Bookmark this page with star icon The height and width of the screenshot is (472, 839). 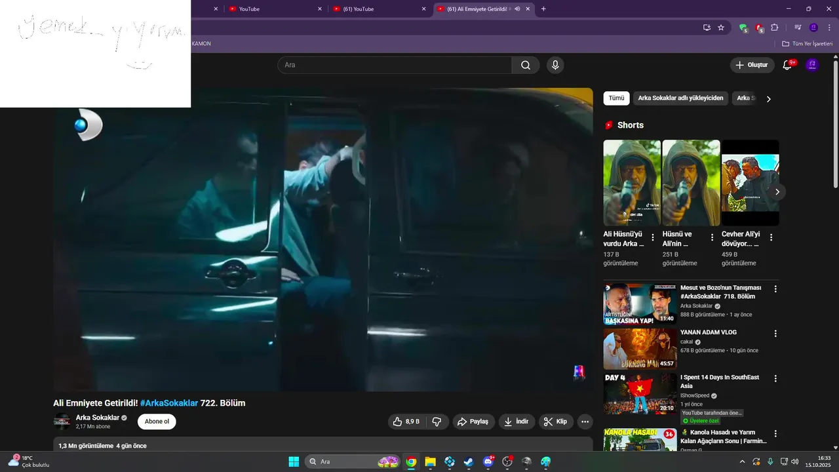721,28
